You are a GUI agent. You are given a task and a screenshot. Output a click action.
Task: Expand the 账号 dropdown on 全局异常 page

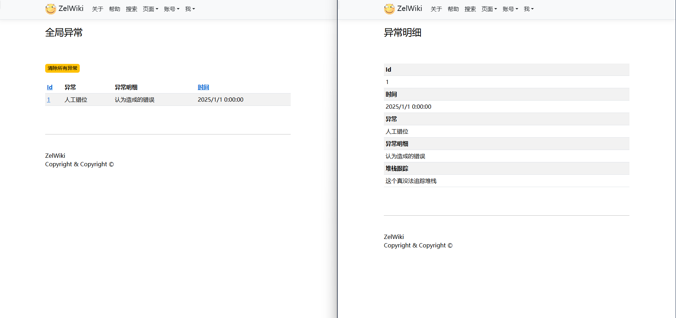tap(171, 9)
